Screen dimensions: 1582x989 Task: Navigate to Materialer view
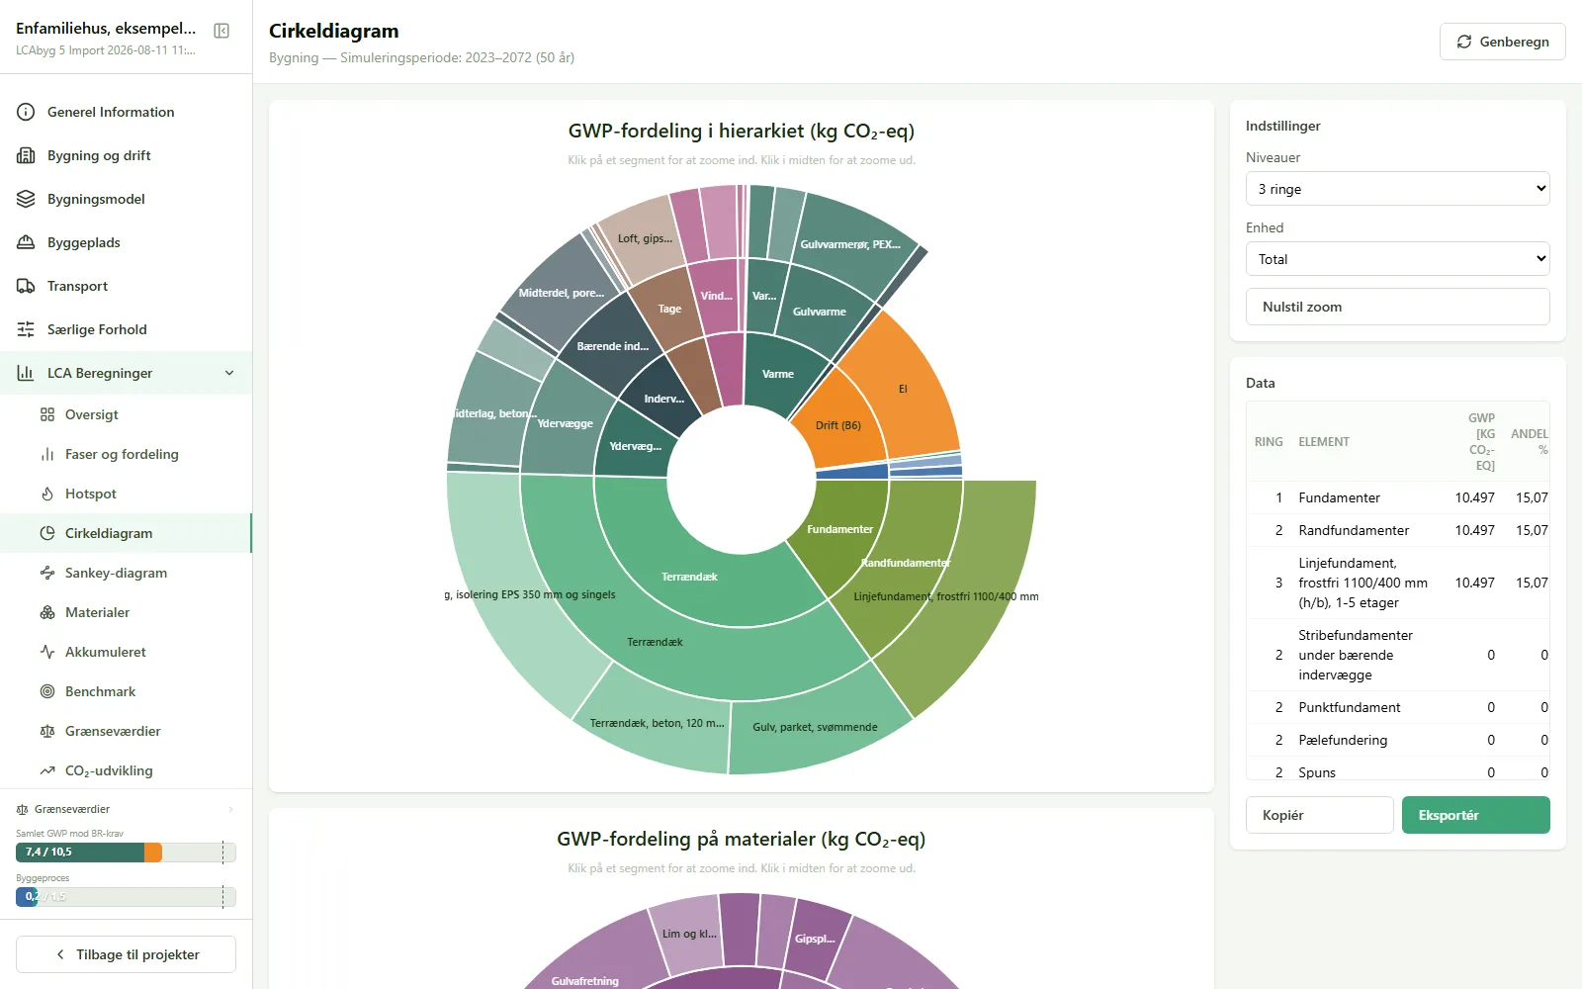[126, 612]
